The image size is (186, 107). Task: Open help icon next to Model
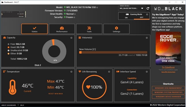pos(97,7)
